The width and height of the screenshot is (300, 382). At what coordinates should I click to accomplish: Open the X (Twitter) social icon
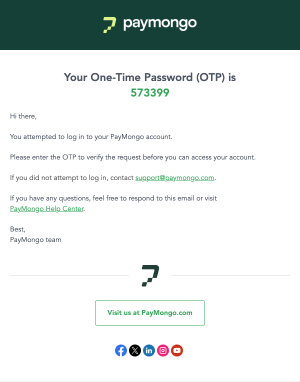135,350
